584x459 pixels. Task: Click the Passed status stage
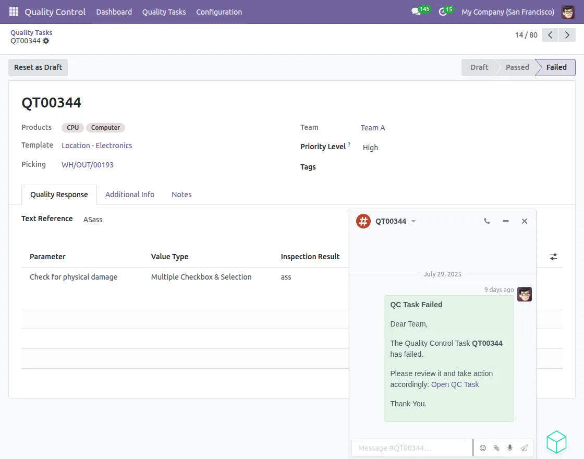click(517, 67)
